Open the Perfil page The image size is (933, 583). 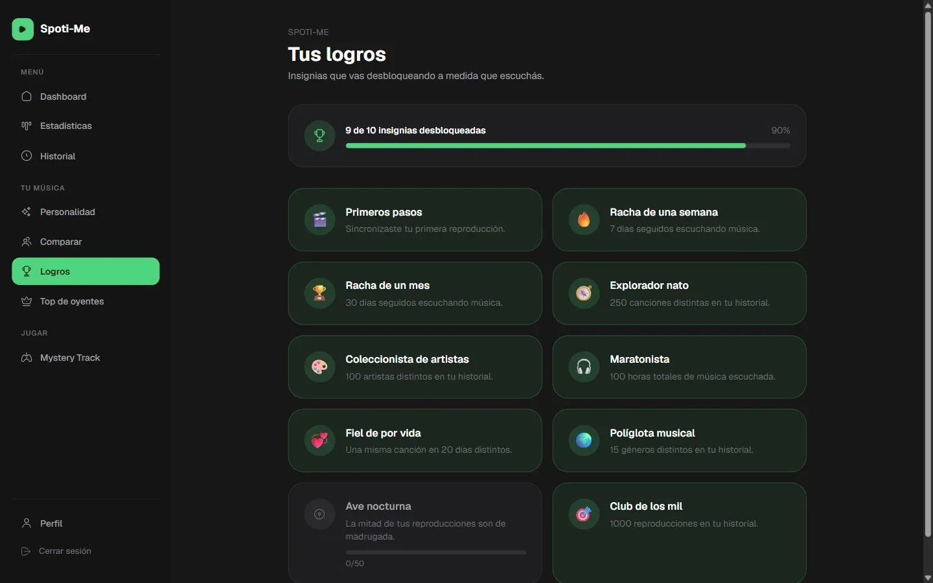tap(86, 523)
